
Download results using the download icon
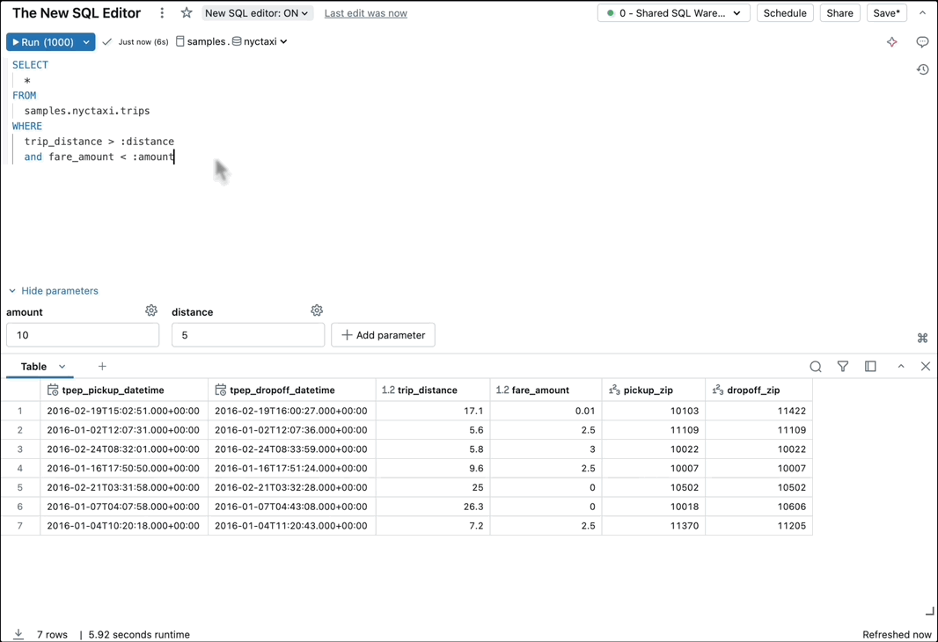[x=18, y=634]
